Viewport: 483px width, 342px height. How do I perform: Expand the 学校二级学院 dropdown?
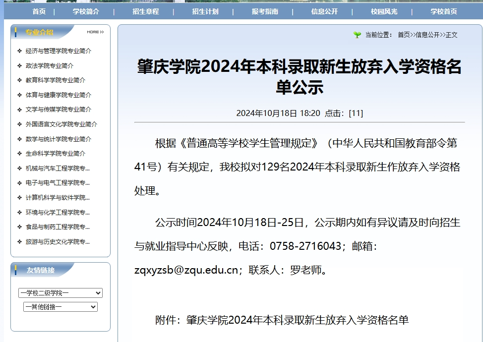[60, 293]
